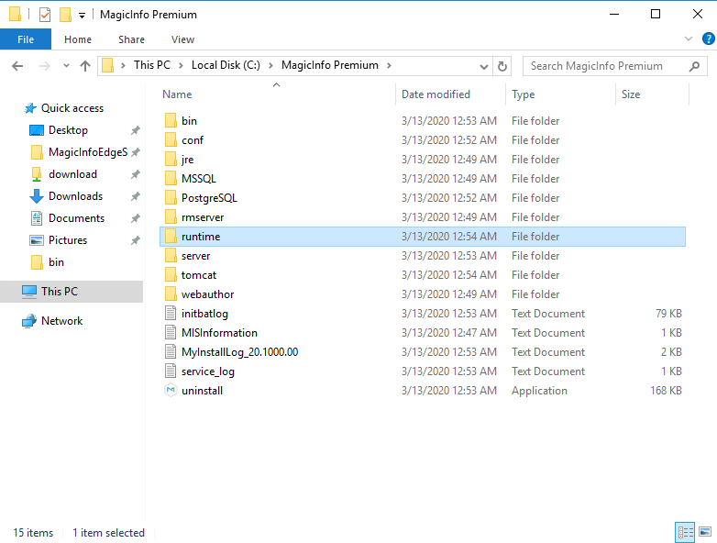Open bin folder in navigation pane
This screenshot has width=717, height=543.
coord(56,261)
